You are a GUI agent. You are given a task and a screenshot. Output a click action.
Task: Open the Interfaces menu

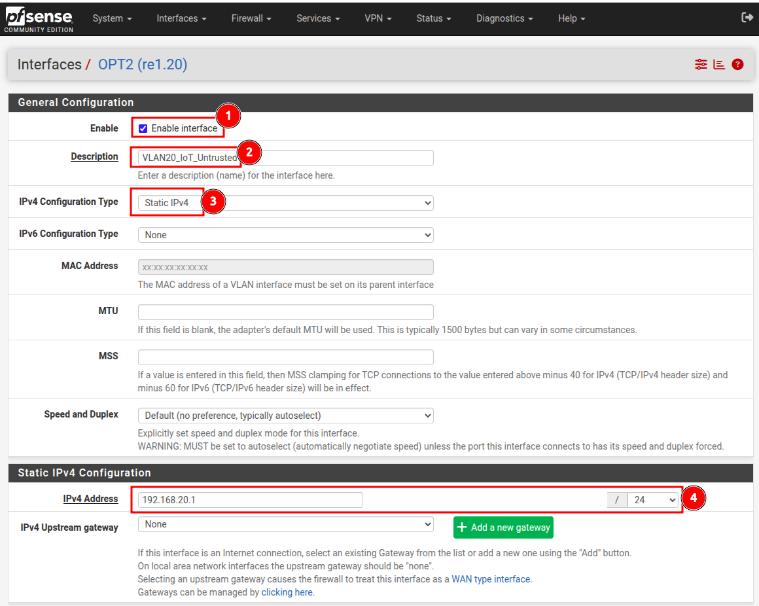point(181,18)
